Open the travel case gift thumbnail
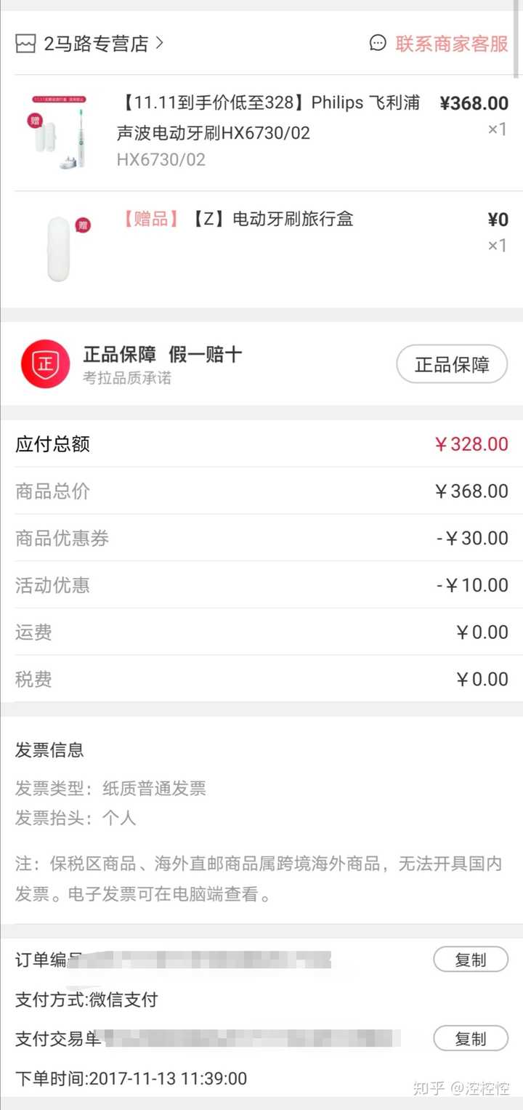 coord(61,248)
